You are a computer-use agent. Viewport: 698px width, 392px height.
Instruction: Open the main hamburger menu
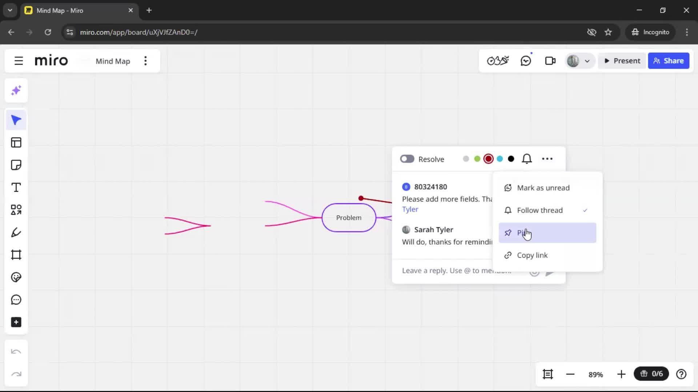click(x=19, y=61)
